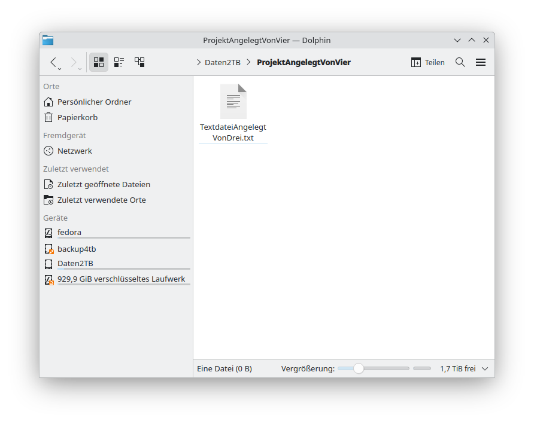Click the trash can icon

click(x=48, y=117)
